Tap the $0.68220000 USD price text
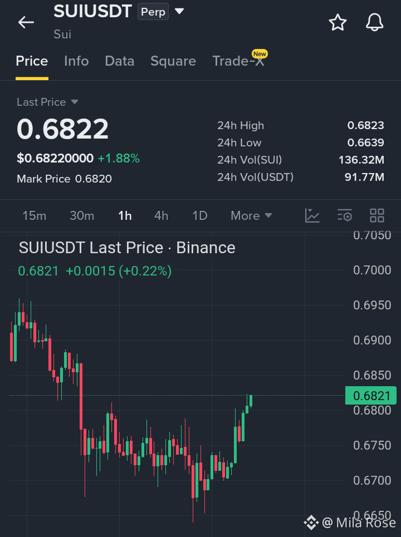This screenshot has height=537, width=401. pyautogui.click(x=55, y=158)
